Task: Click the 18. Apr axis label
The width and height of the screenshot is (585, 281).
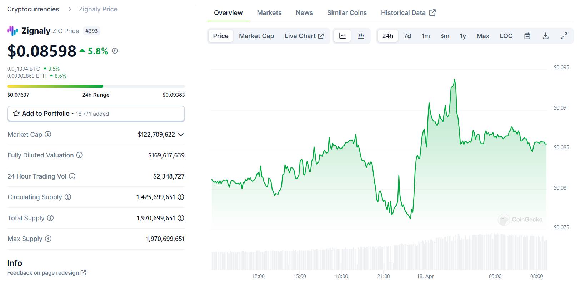Action: pyautogui.click(x=425, y=276)
